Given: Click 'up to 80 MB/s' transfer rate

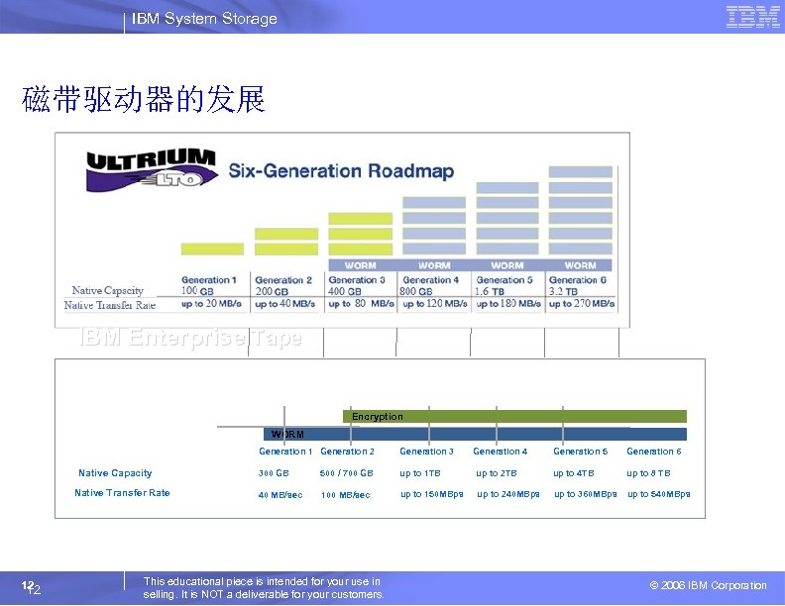Looking at the screenshot, I should (x=362, y=304).
